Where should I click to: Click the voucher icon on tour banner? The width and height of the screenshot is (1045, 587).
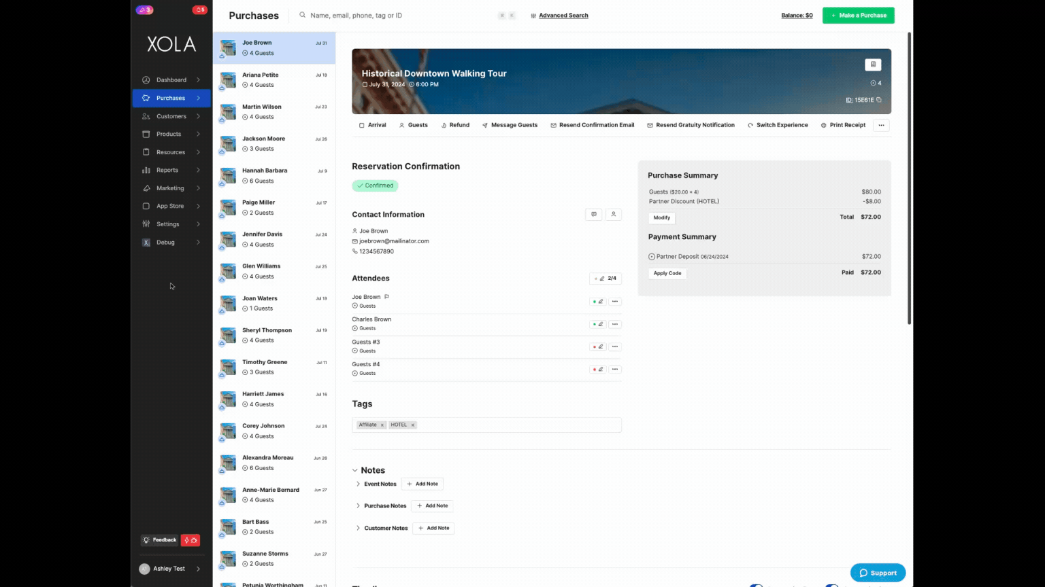[x=873, y=65]
